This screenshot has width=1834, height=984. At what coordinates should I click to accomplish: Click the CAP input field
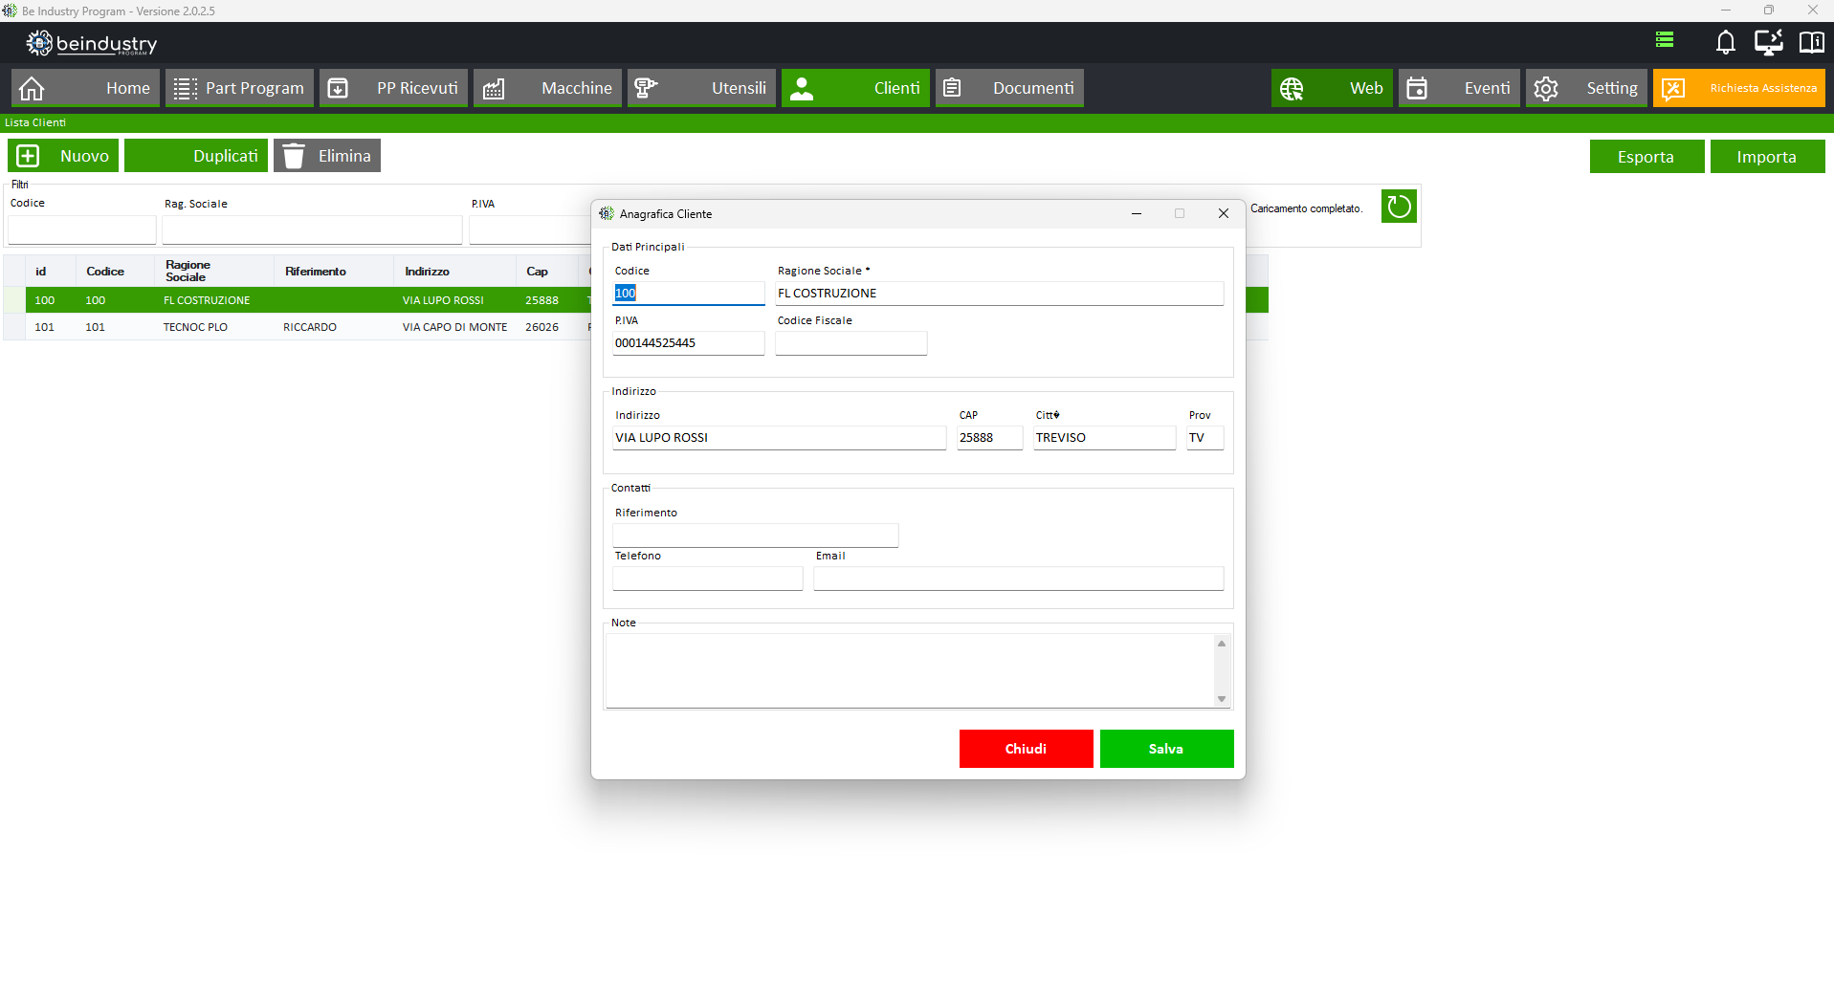click(989, 438)
